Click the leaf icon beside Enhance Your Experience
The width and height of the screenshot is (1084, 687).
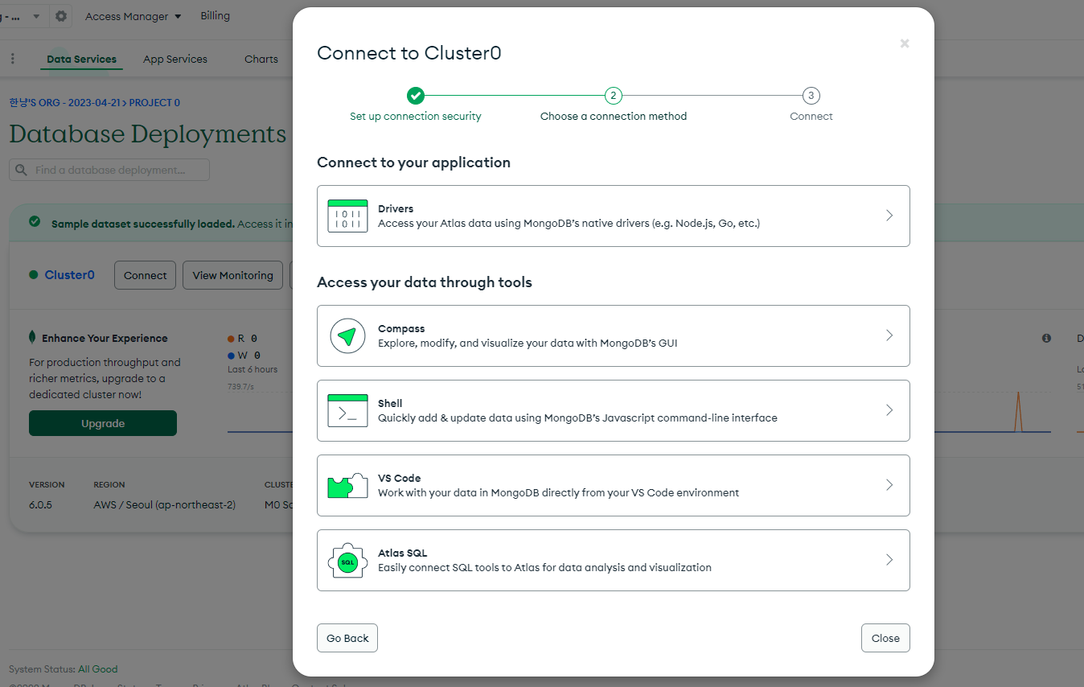[x=32, y=337]
